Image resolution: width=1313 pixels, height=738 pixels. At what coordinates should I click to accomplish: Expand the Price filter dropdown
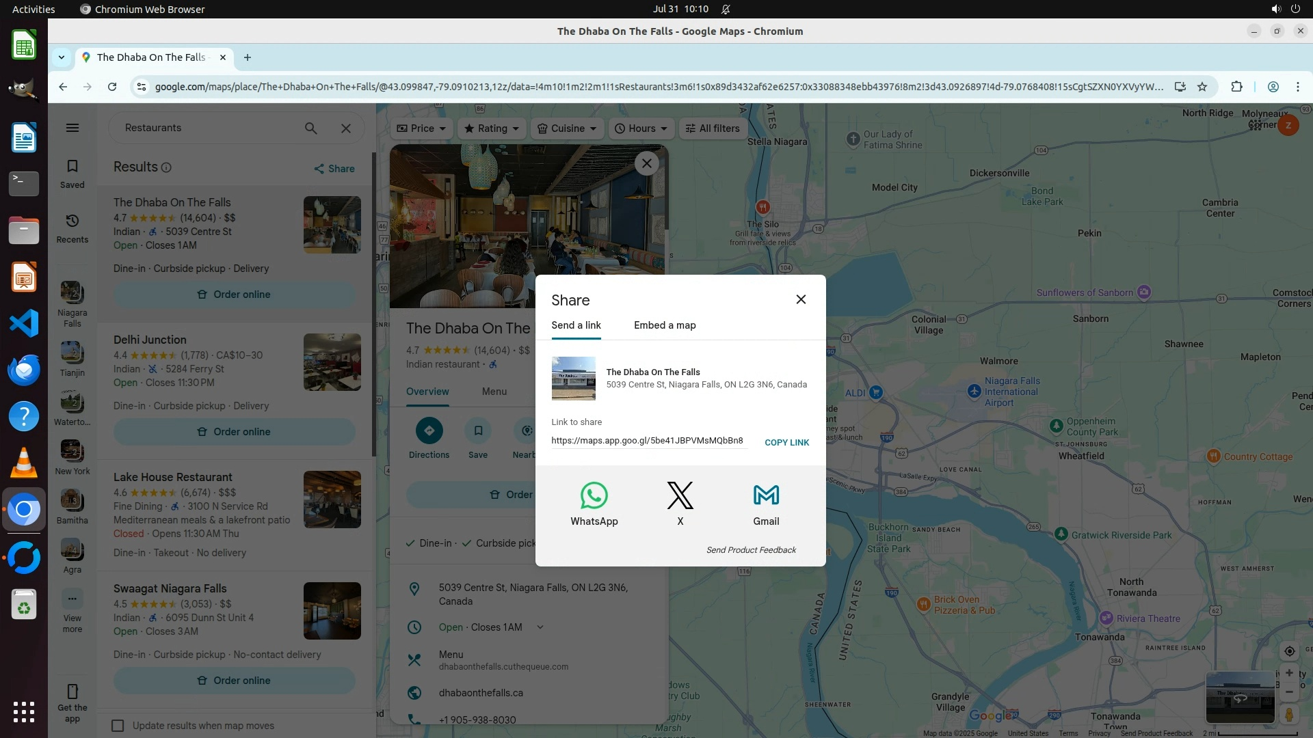pos(421,128)
